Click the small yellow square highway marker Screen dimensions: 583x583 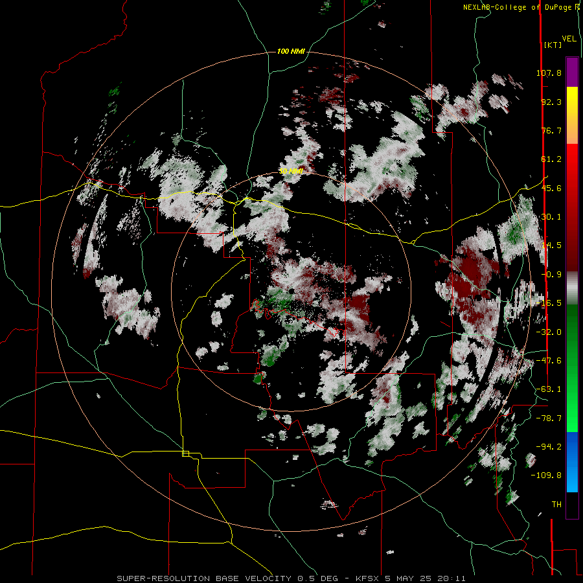185,453
